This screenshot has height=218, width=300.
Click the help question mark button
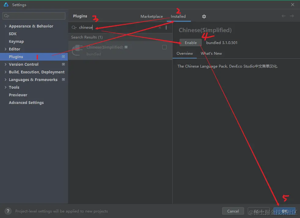[x=8, y=211]
